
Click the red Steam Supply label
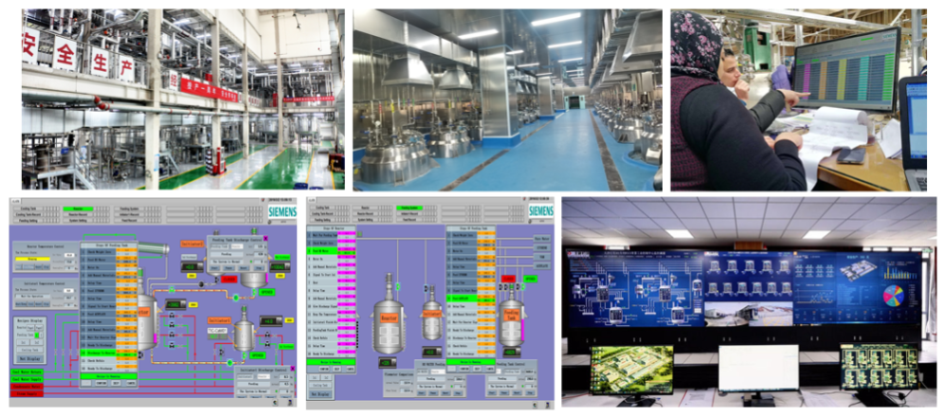27,394
